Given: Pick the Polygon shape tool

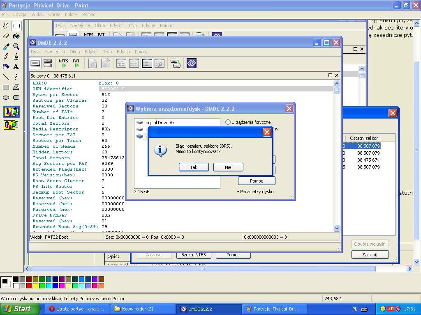Looking at the screenshot, I should (x=16, y=87).
